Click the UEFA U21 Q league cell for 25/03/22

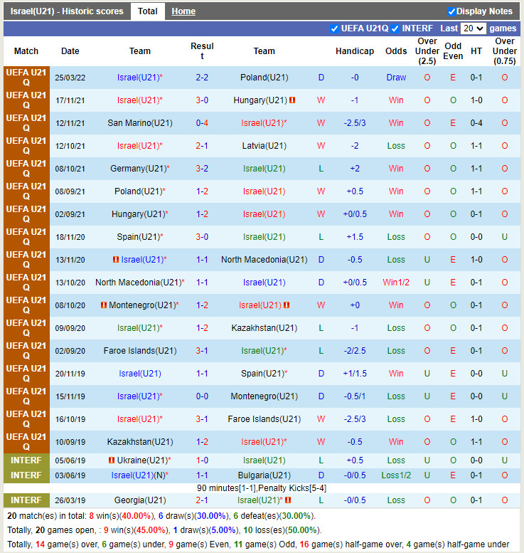(x=26, y=78)
